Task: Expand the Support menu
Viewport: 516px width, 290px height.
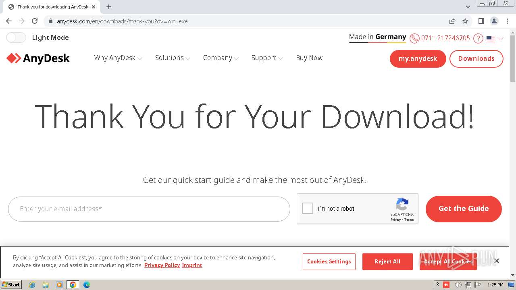Action: (x=267, y=58)
